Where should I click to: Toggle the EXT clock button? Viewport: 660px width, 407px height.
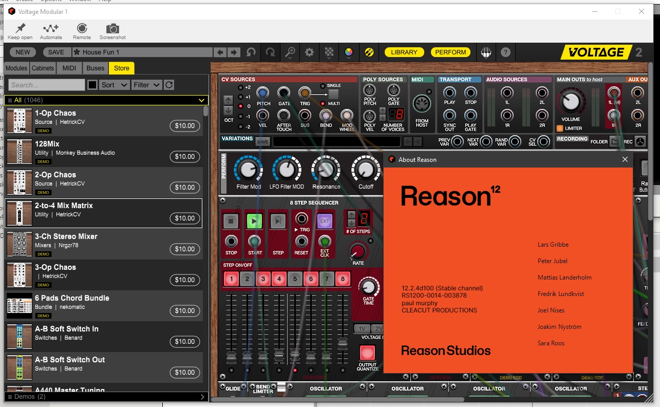pyautogui.click(x=325, y=221)
